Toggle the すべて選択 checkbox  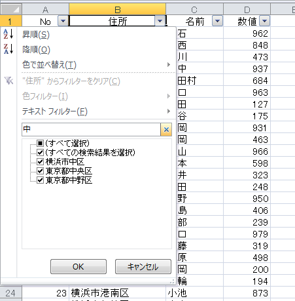40,144
